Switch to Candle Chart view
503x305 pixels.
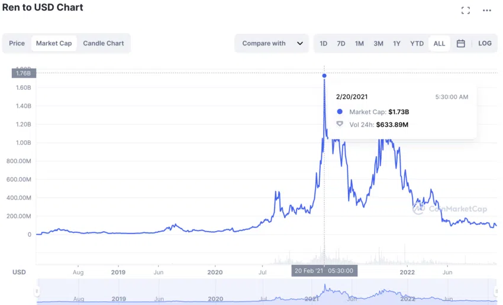104,43
